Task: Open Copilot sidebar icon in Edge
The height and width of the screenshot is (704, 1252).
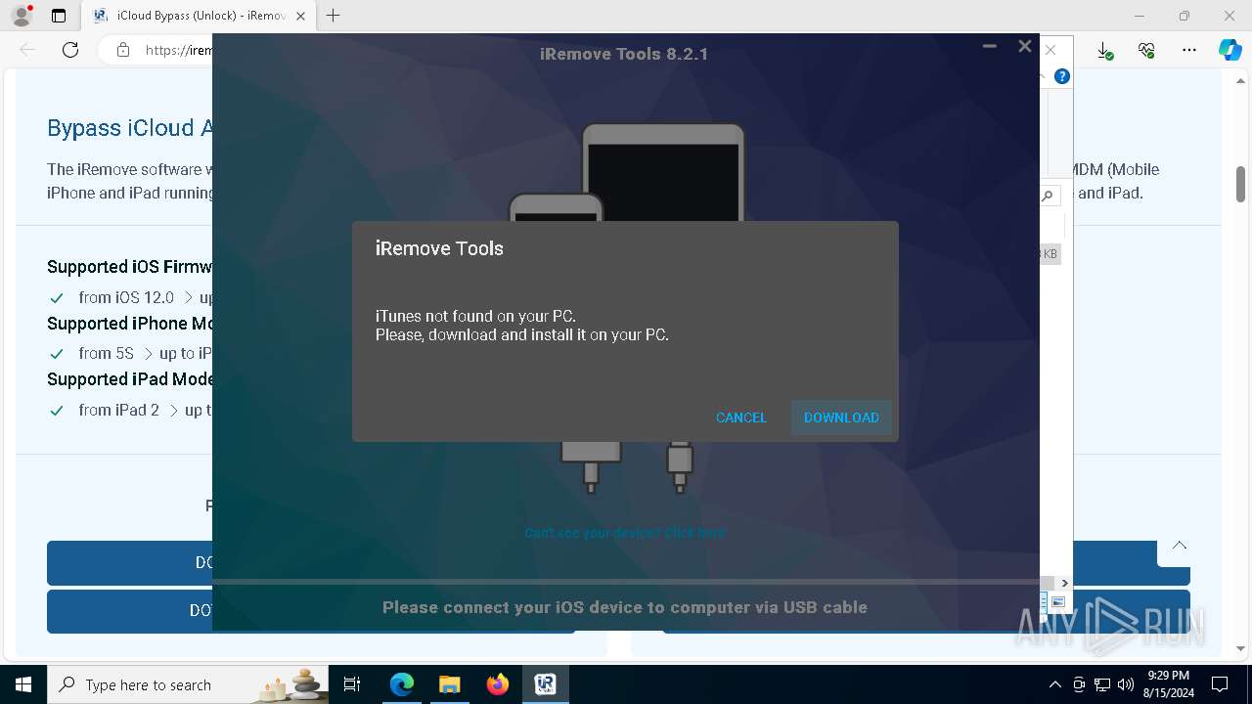Action: (1230, 50)
